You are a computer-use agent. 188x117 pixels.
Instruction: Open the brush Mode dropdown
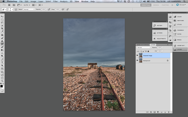tap(29, 9)
